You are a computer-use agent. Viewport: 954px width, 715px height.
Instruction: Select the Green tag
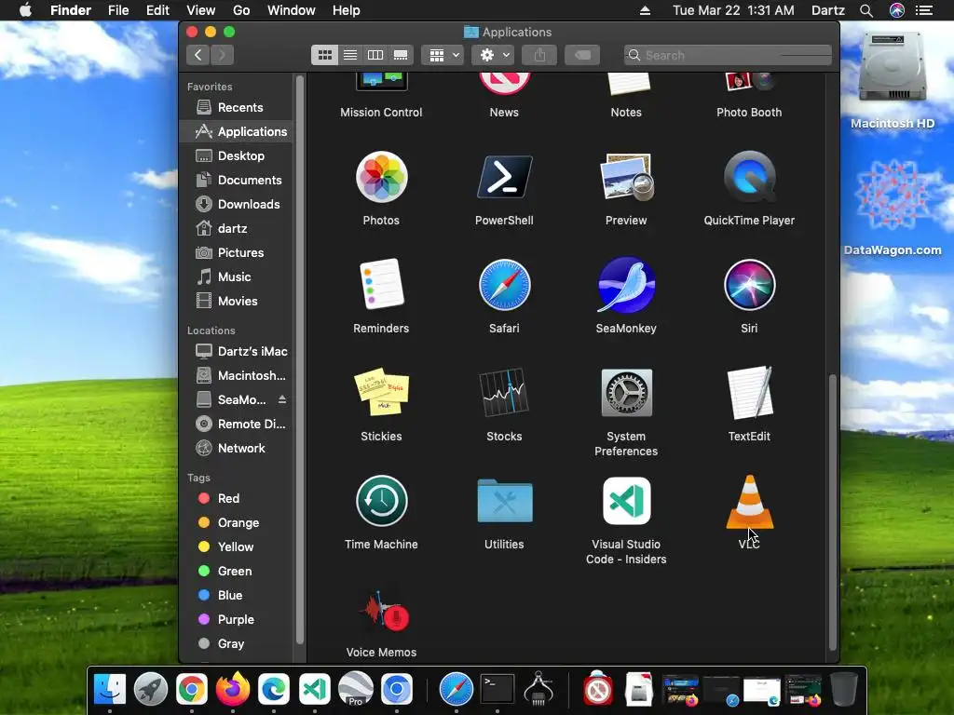[236, 572]
